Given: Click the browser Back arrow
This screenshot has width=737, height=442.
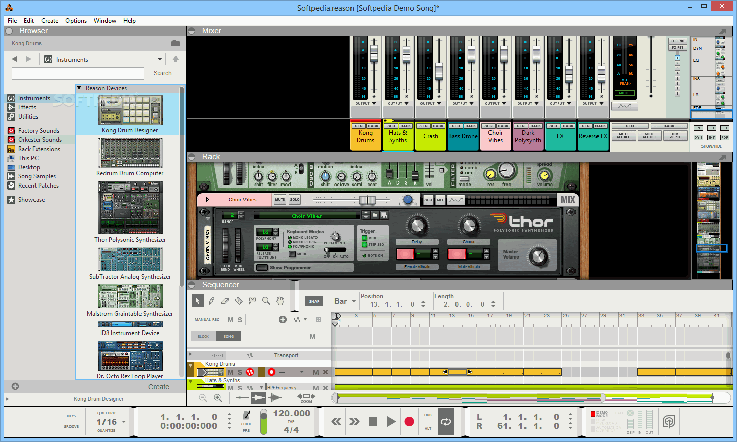Looking at the screenshot, I should (x=14, y=59).
